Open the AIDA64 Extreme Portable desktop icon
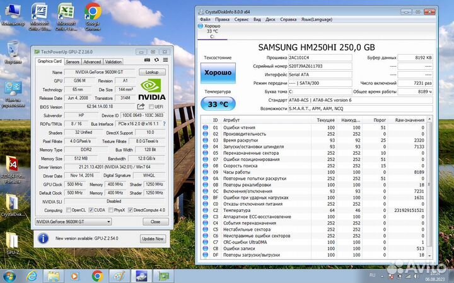Screen dimensions: 454x283 [x=13, y=169]
